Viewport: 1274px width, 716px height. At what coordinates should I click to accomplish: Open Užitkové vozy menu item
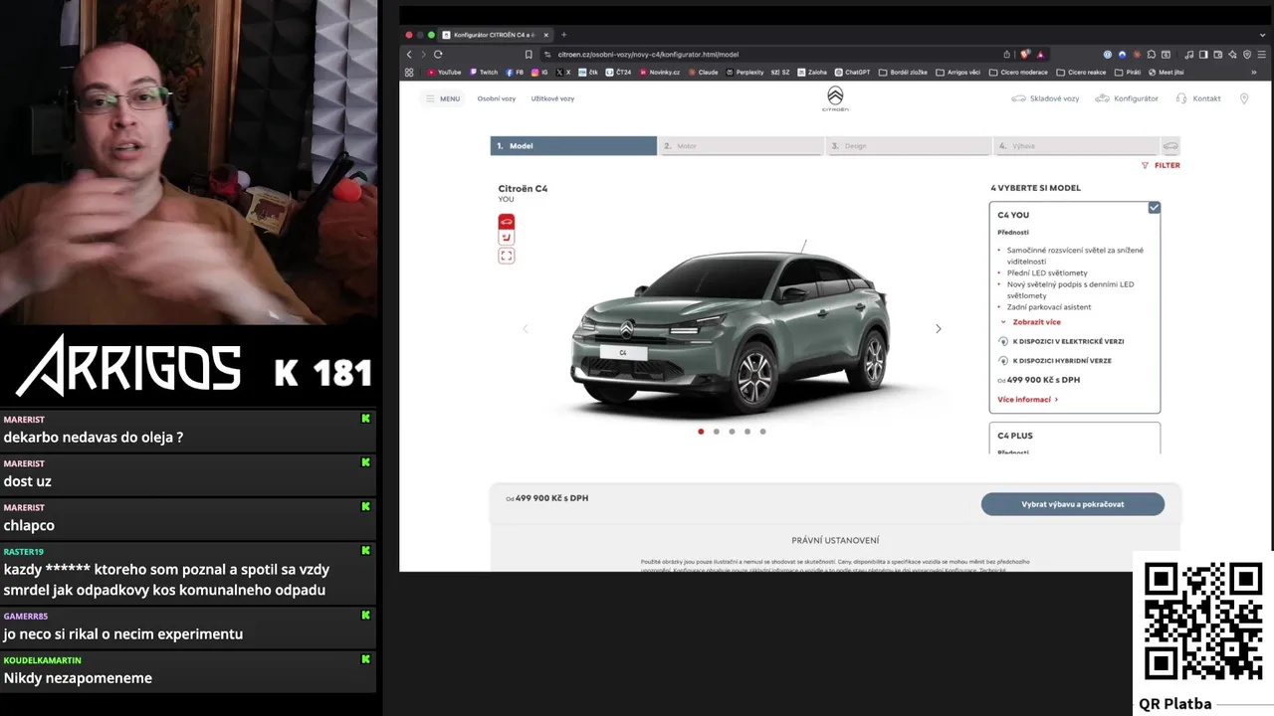pos(552,98)
